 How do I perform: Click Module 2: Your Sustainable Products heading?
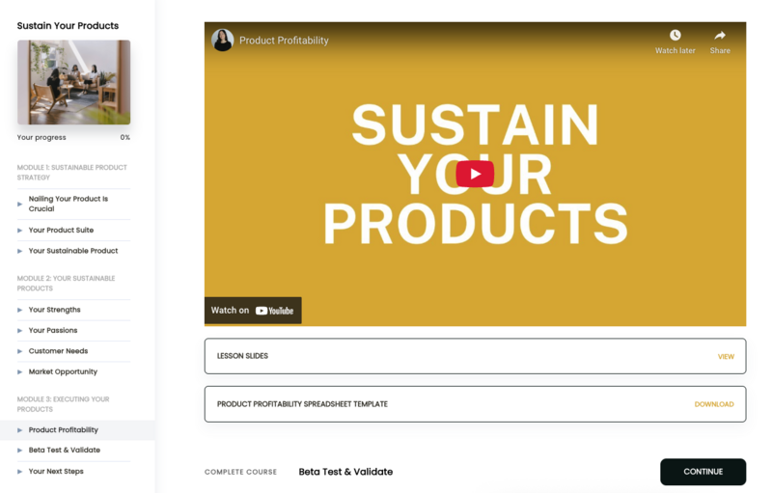click(x=66, y=284)
